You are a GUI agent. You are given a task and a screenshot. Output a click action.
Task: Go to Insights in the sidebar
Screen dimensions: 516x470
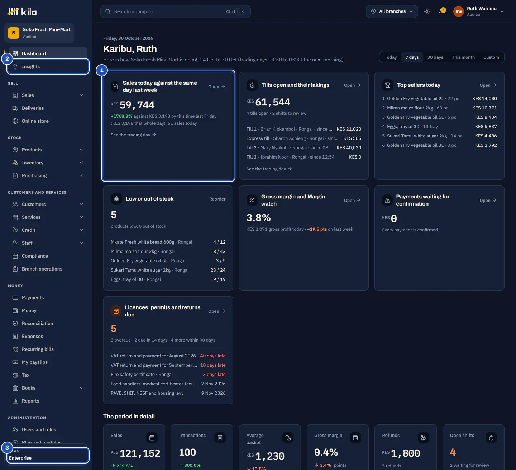pyautogui.click(x=48, y=66)
